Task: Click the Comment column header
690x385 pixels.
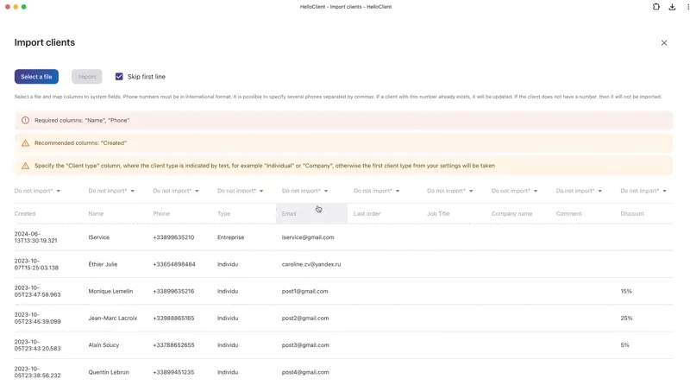Action: [x=568, y=213]
